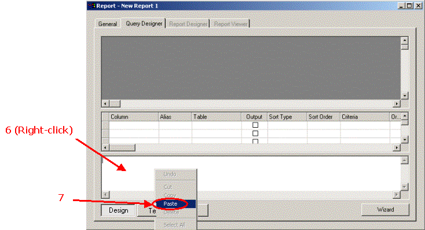Choose Select All in context menu
The height and width of the screenshot is (230, 425).
[x=175, y=225]
